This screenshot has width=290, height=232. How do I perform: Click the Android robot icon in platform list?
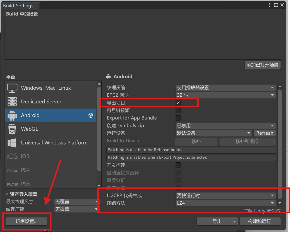click(x=12, y=115)
